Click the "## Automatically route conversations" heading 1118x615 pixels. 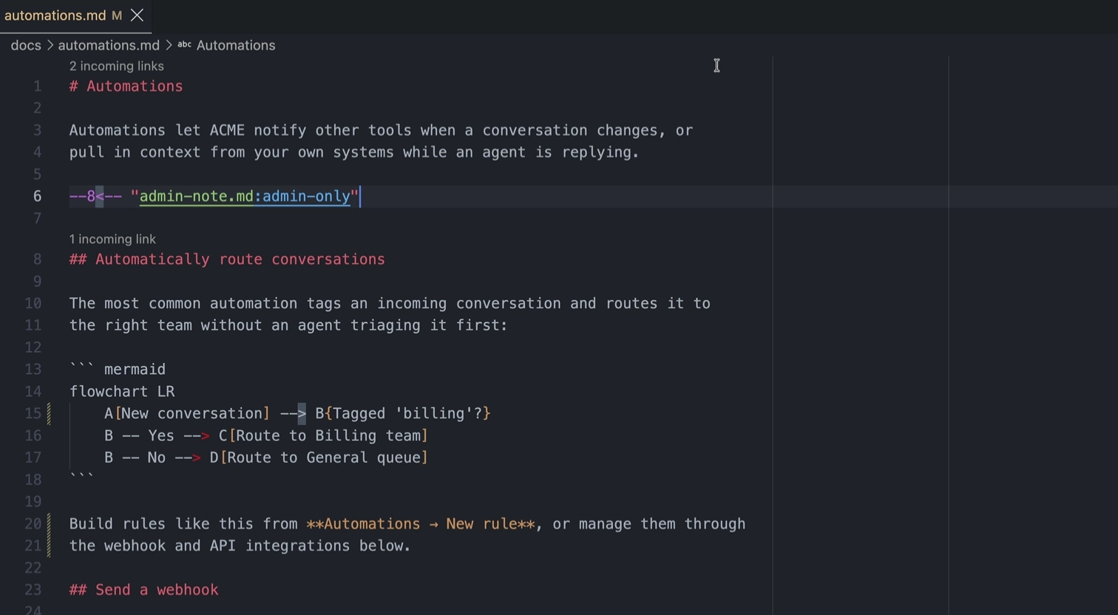227,259
